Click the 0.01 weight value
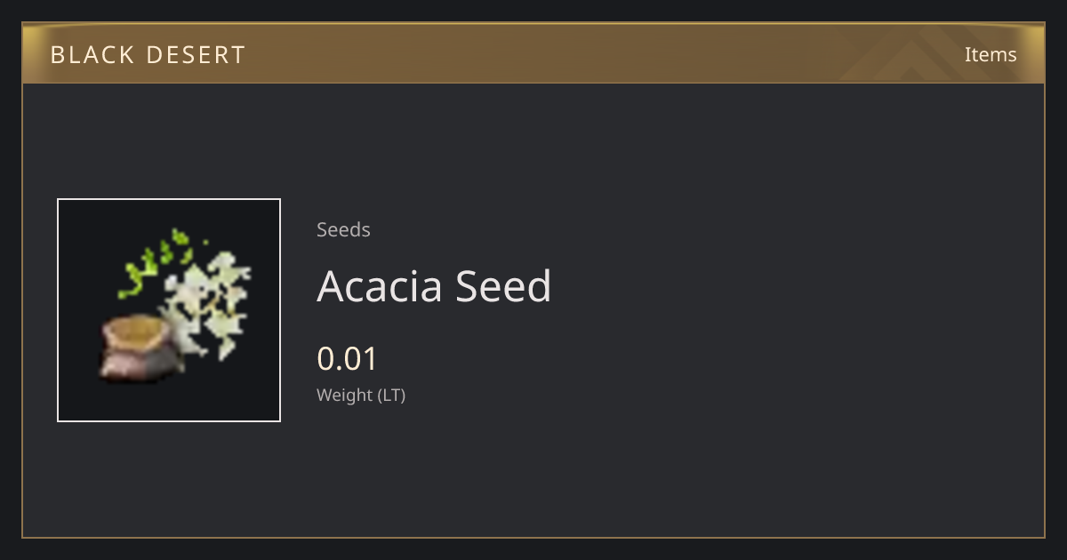 pyautogui.click(x=347, y=359)
